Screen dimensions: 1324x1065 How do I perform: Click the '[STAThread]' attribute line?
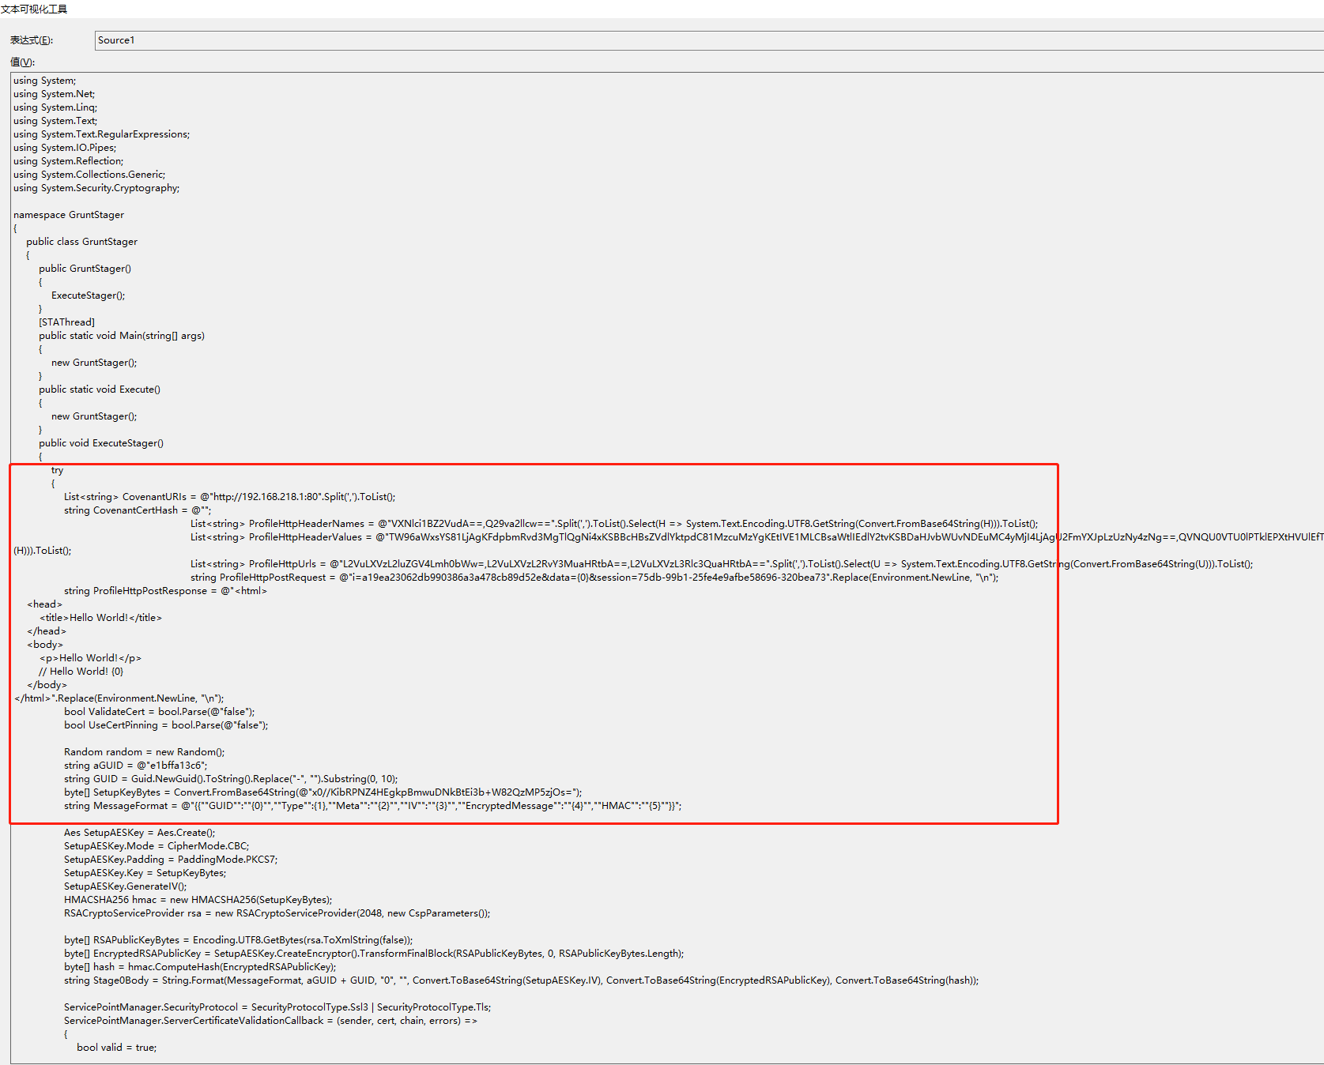(67, 322)
